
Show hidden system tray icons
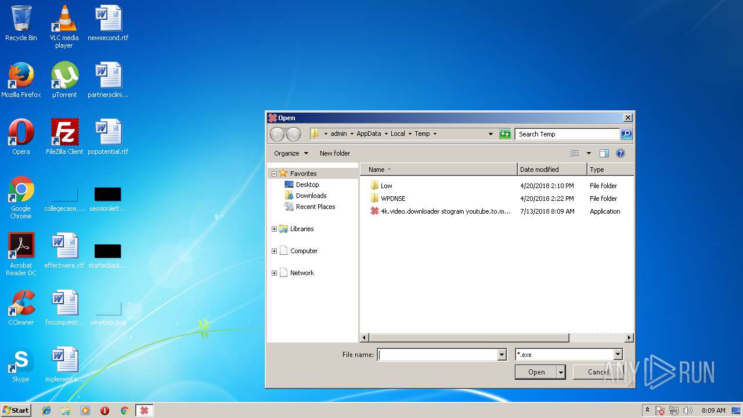coord(648,410)
